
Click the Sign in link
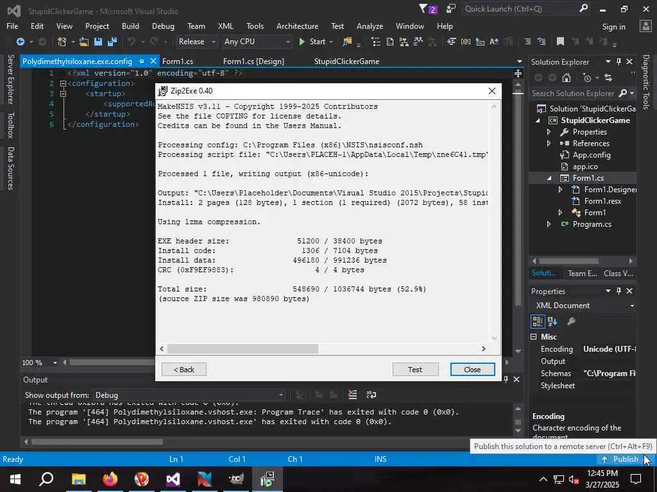pos(613,26)
